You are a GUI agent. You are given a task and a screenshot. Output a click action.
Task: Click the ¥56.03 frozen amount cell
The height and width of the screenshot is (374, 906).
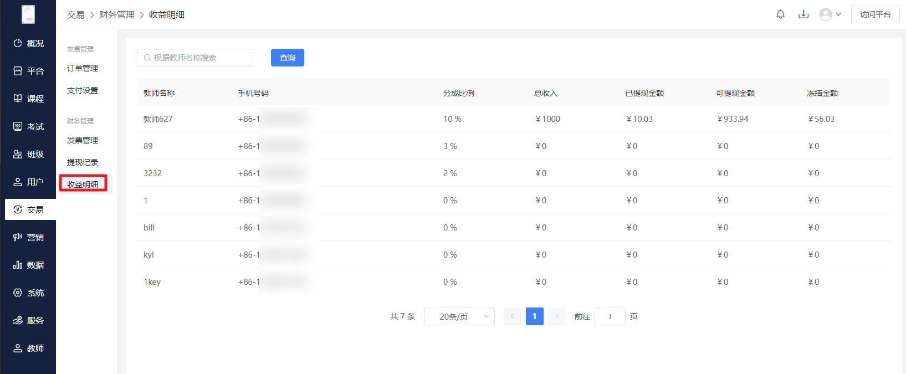tap(821, 119)
